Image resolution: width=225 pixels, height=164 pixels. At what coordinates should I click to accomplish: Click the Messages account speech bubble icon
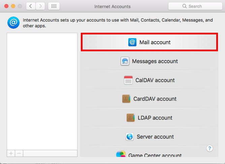pos(125,61)
